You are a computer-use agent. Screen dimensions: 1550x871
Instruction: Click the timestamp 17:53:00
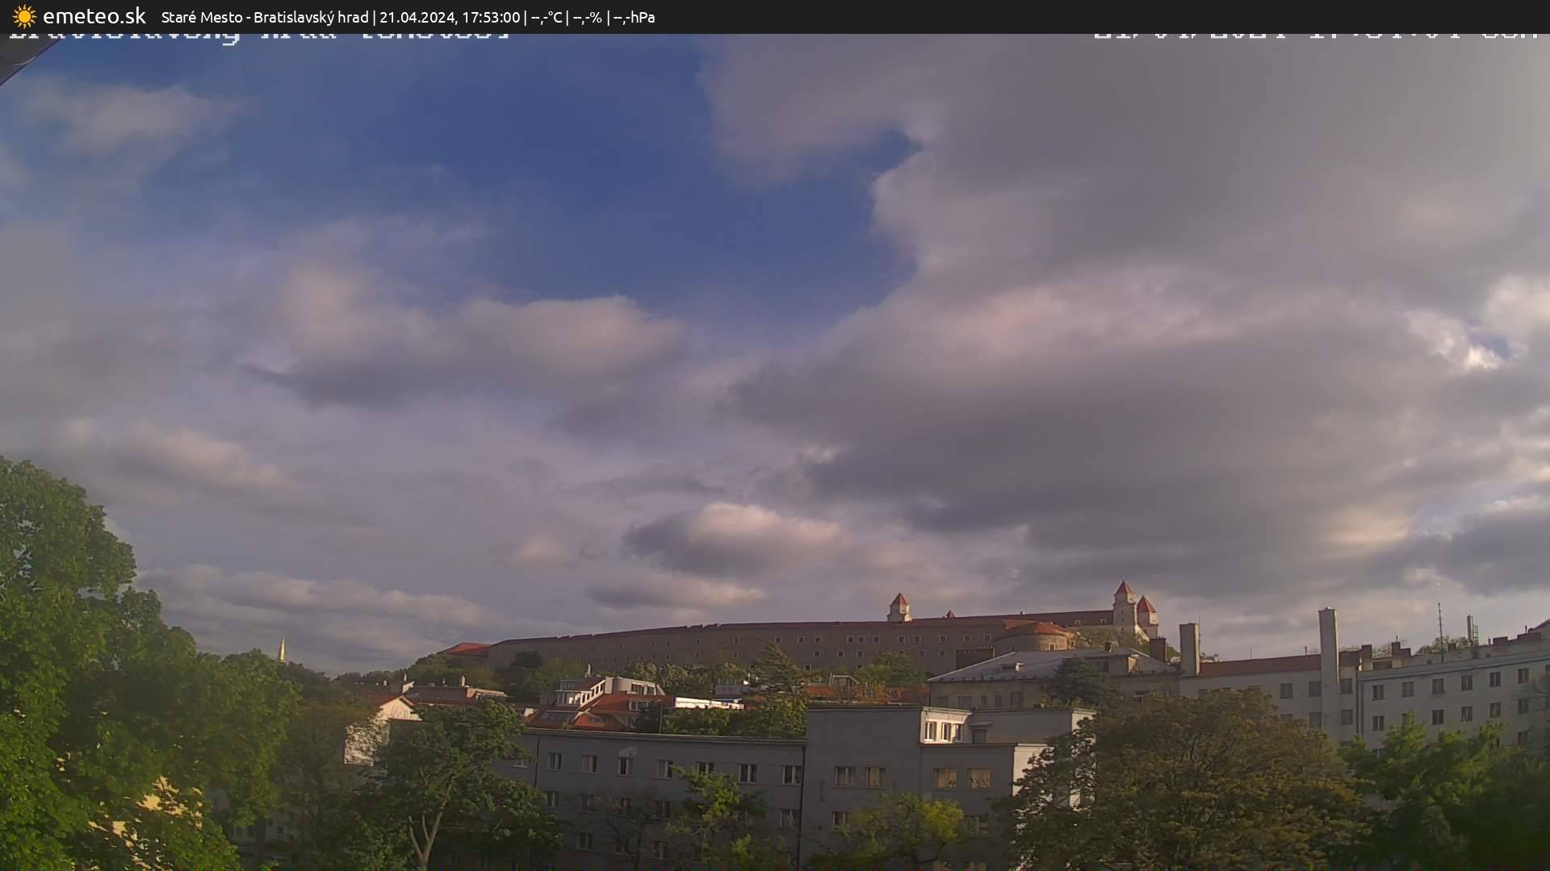492,15
